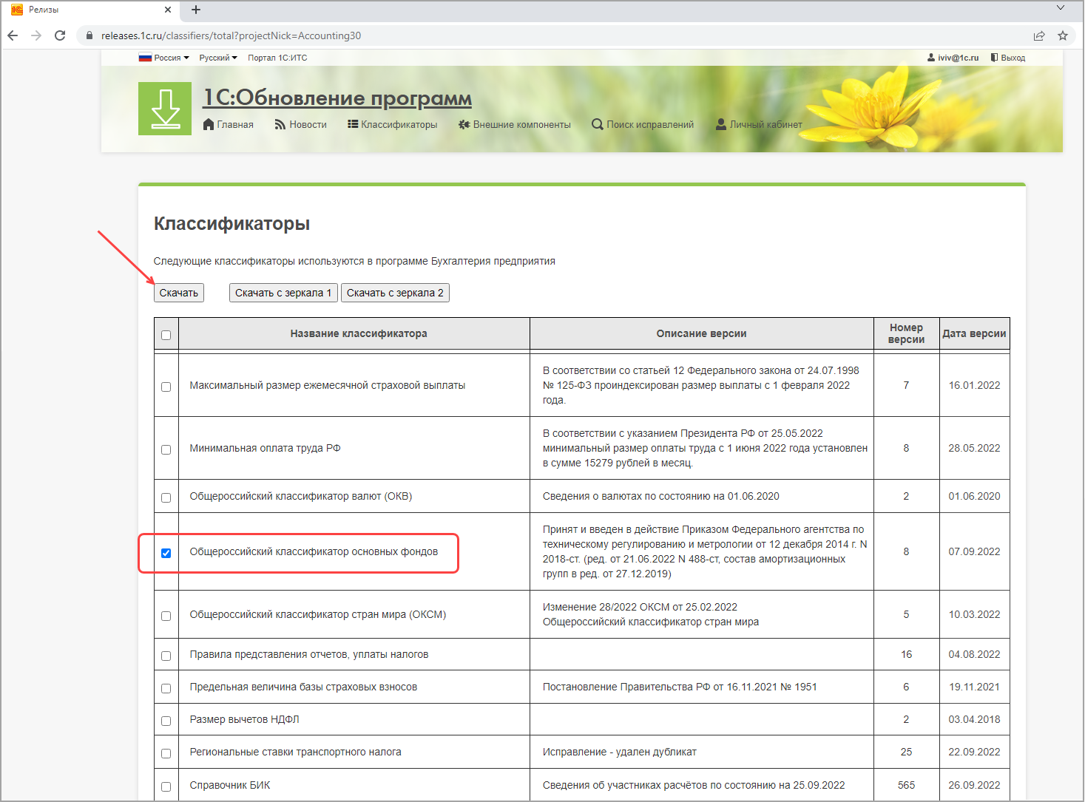This screenshot has width=1085, height=802.
Task: Click Номер версии column header
Action: (x=907, y=333)
